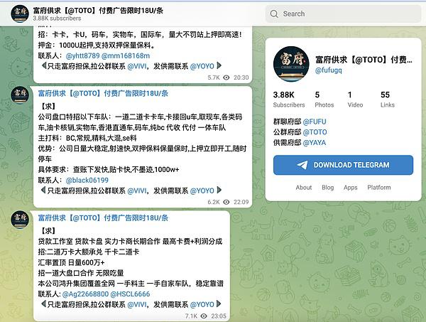This screenshot has height=322, width=426.
Task: Focus the Search input field
Action: pos(343,14)
